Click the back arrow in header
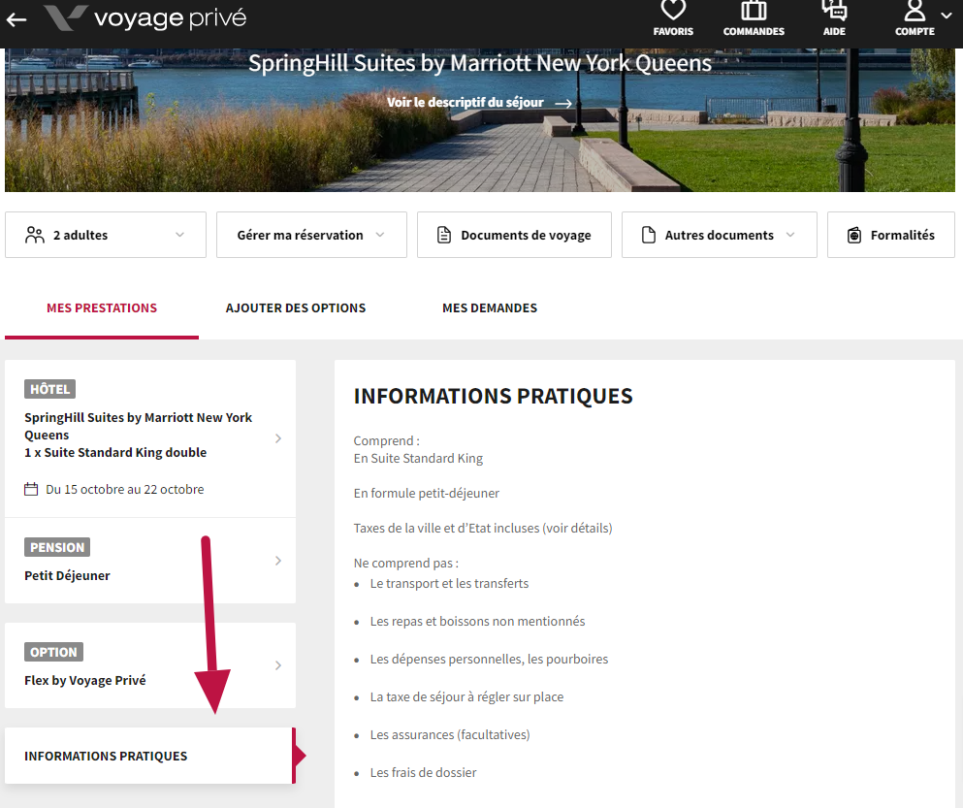The image size is (963, 808). tap(16, 19)
